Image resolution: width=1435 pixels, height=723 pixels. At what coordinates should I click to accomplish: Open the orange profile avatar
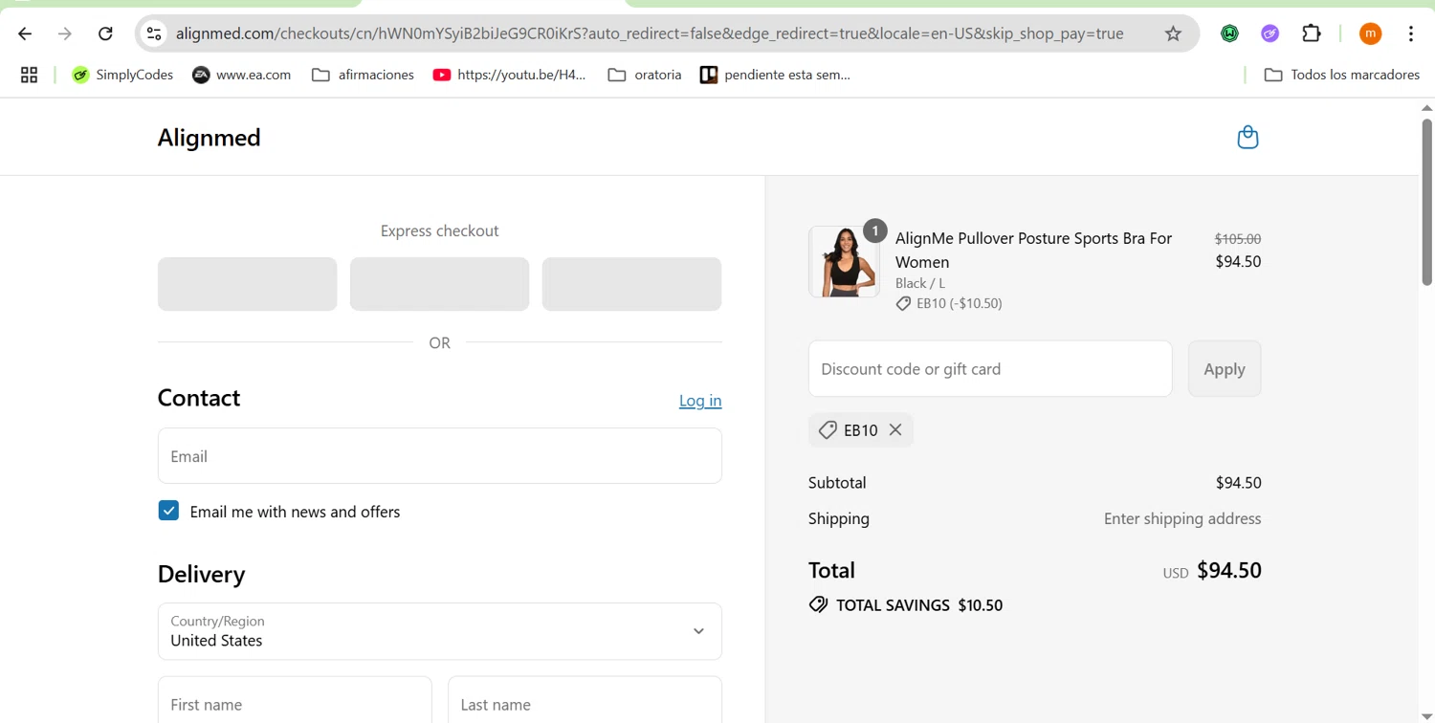[1370, 33]
